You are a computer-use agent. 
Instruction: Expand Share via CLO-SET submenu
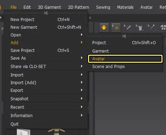point(46,67)
